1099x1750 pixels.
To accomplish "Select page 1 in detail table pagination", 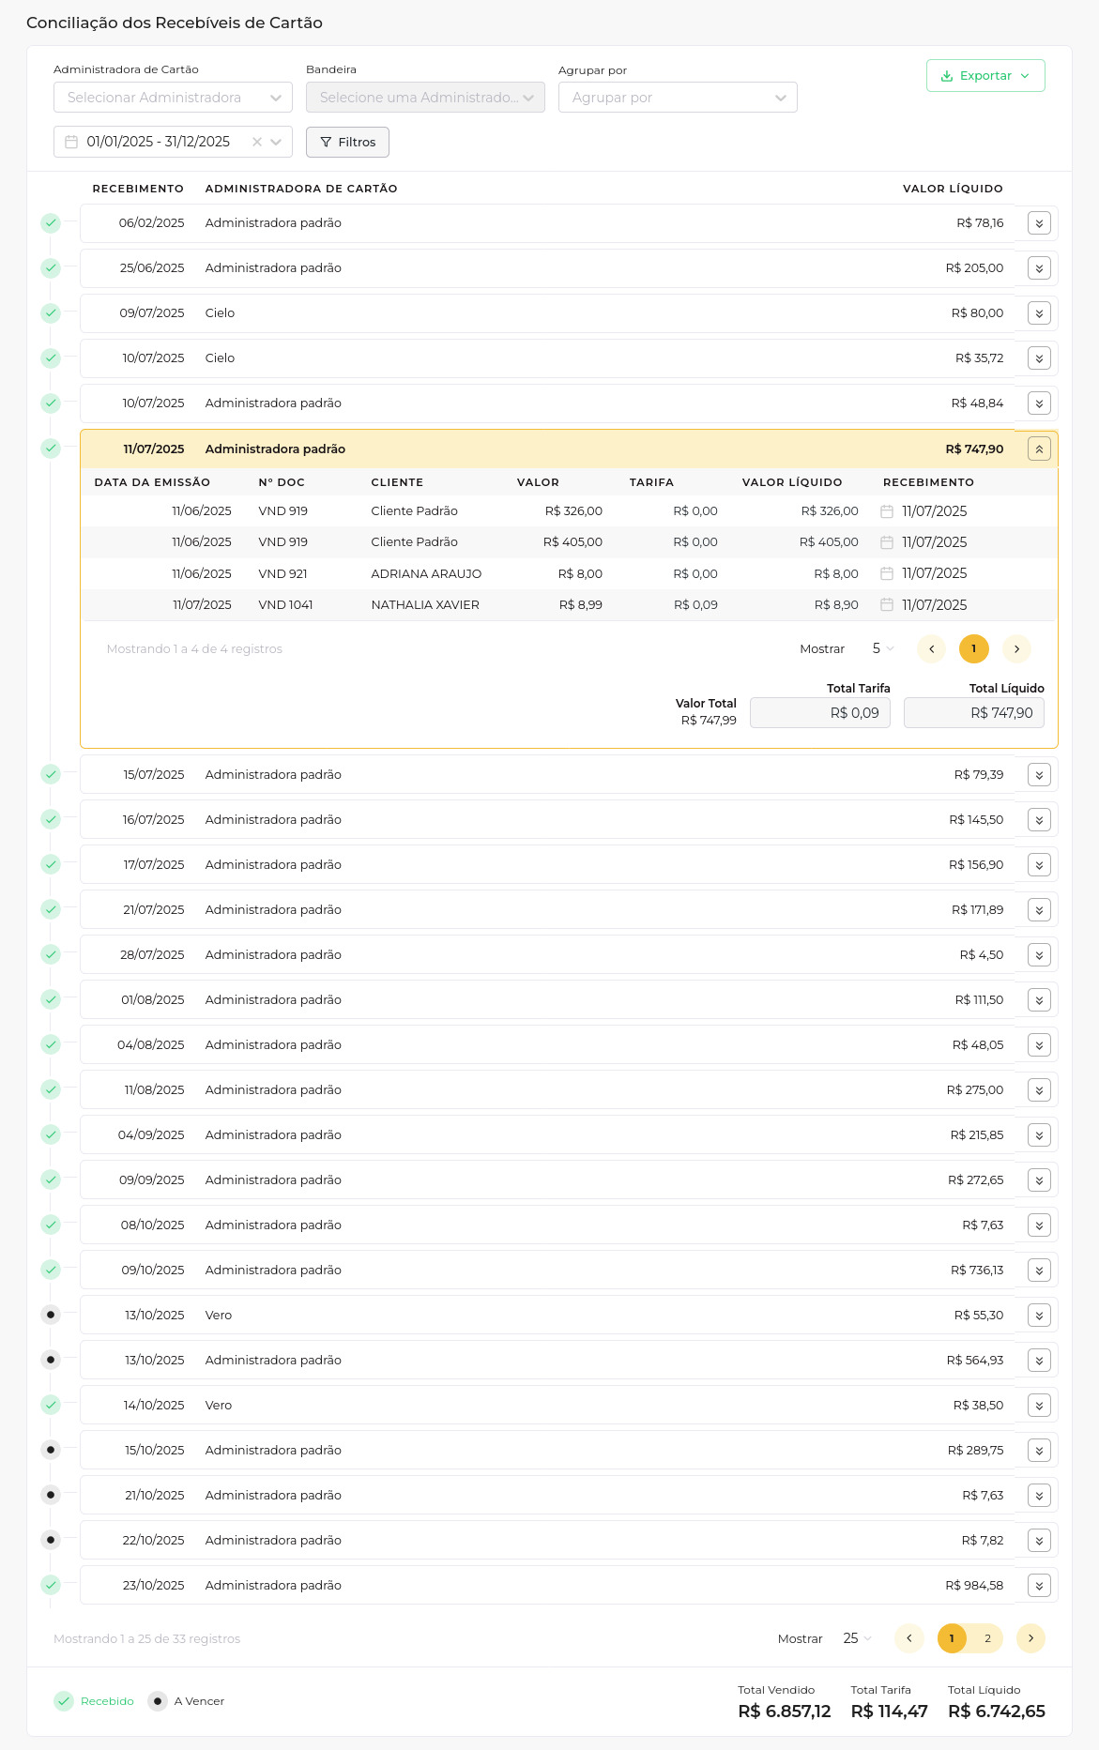I will 973,649.
